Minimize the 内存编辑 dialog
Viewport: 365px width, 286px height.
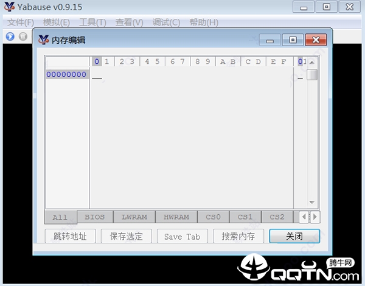click(270, 40)
